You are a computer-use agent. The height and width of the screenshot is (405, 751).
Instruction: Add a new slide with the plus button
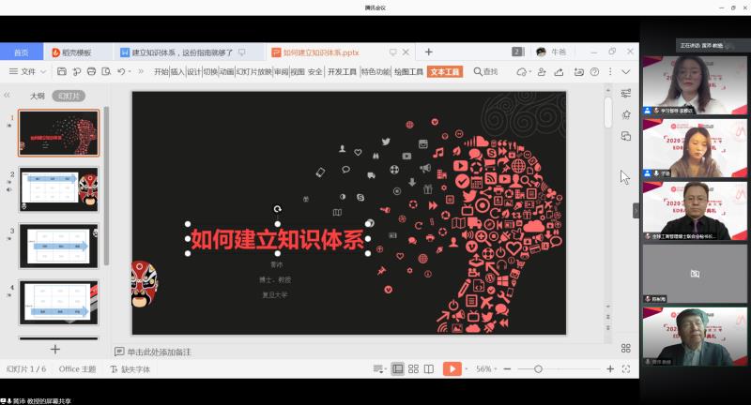55,350
